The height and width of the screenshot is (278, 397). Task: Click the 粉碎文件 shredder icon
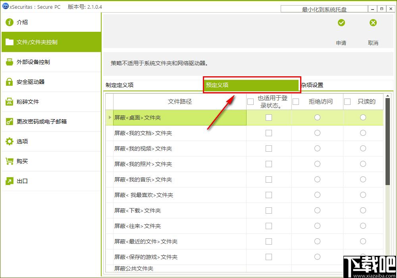(10, 102)
